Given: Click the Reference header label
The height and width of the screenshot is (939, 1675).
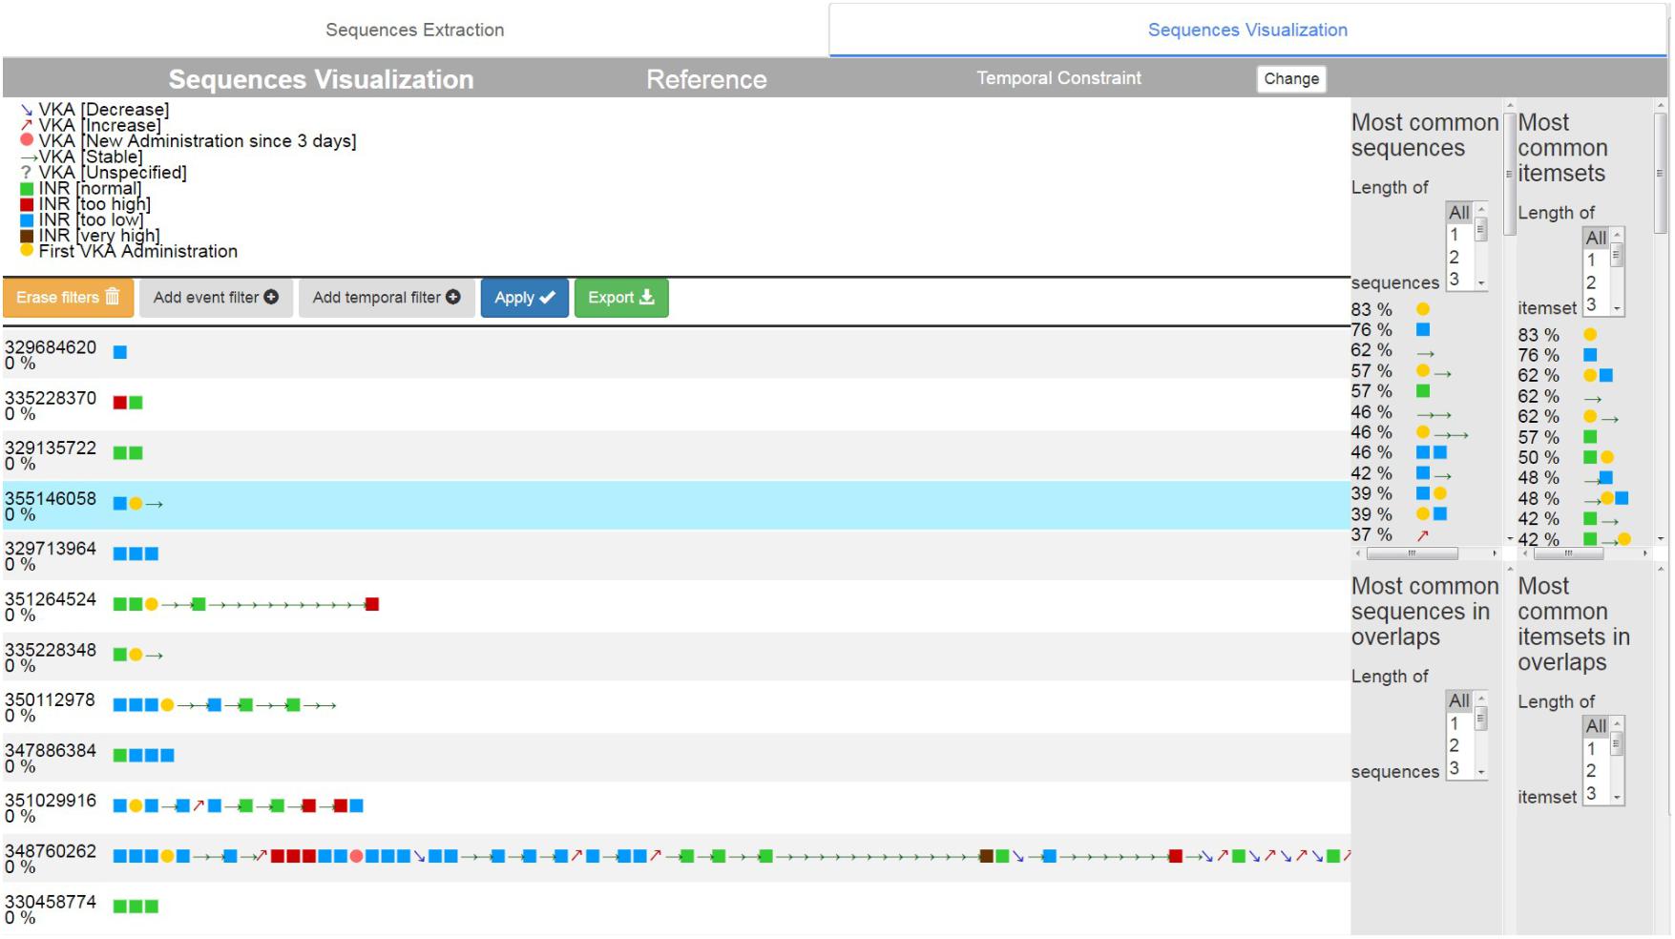Looking at the screenshot, I should (706, 79).
